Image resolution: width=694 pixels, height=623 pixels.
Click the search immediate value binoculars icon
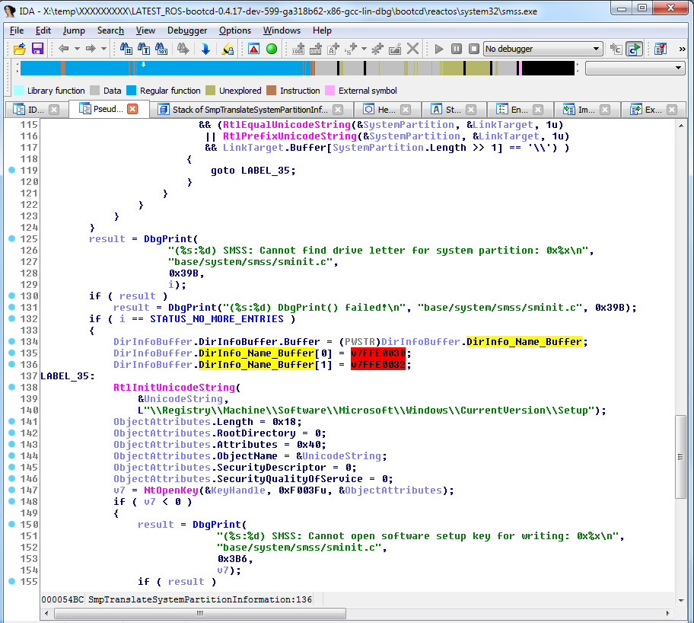click(126, 49)
